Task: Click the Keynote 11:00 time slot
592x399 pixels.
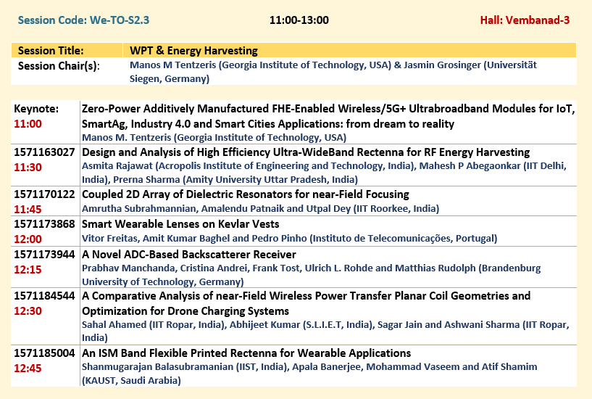Action: (x=28, y=124)
